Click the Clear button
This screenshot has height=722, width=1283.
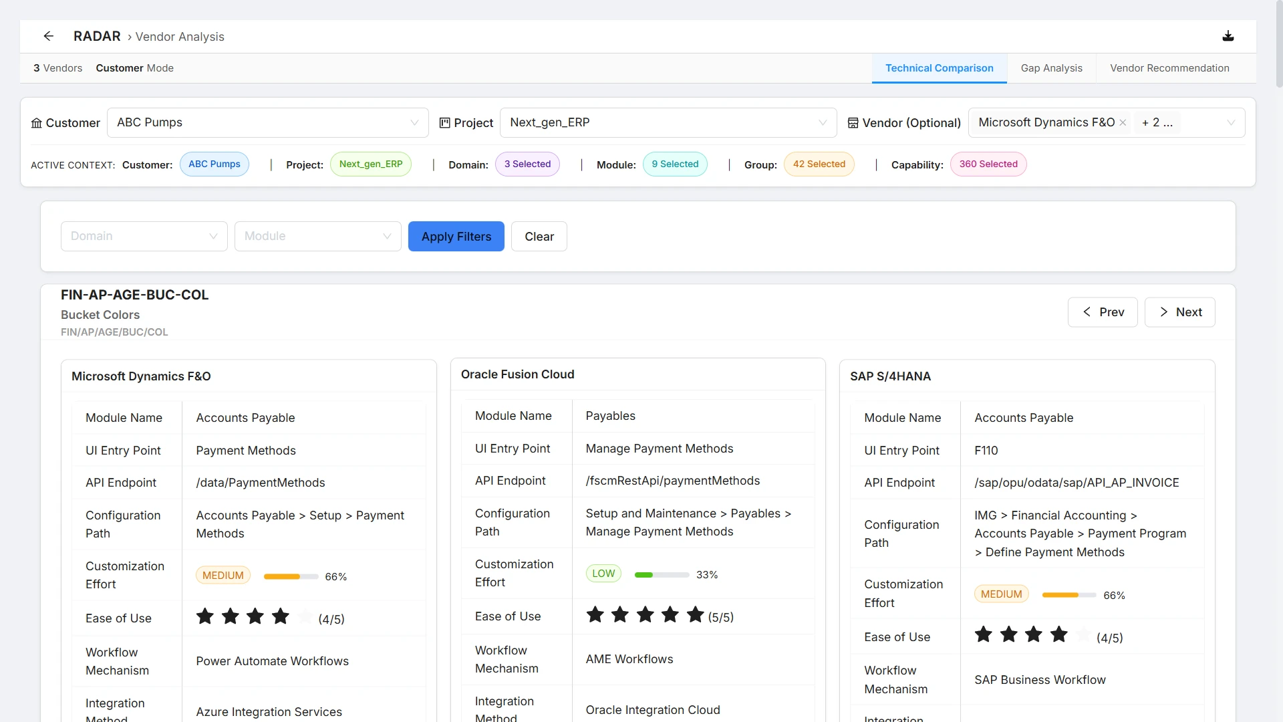coord(539,236)
